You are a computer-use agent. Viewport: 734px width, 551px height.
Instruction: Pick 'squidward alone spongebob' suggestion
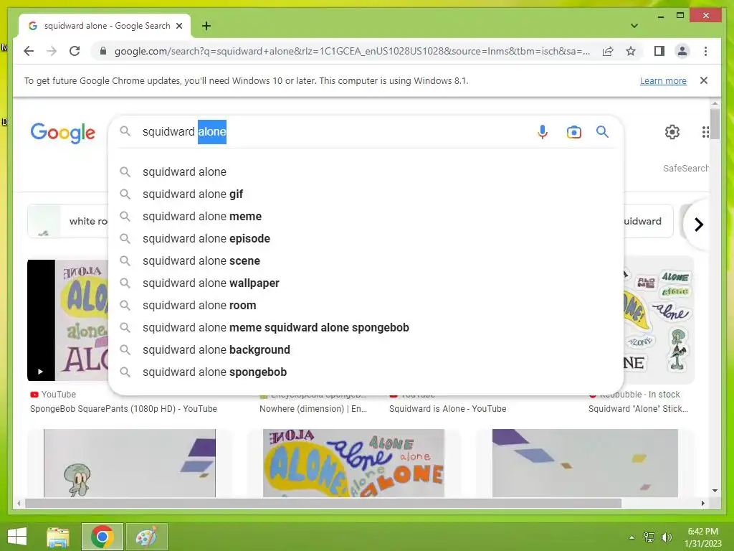coord(366,372)
